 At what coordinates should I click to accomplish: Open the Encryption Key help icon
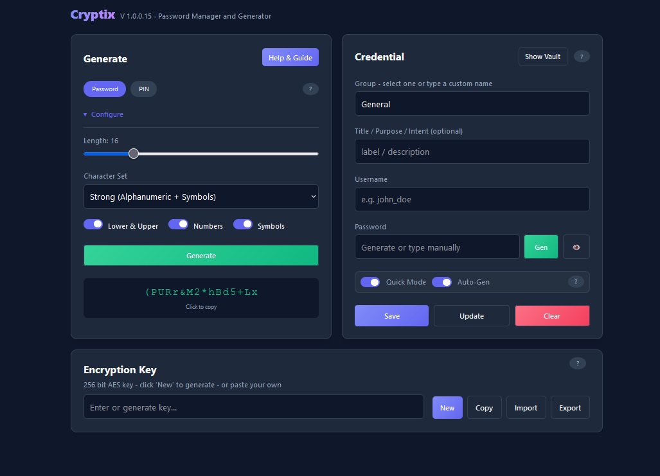pos(577,363)
